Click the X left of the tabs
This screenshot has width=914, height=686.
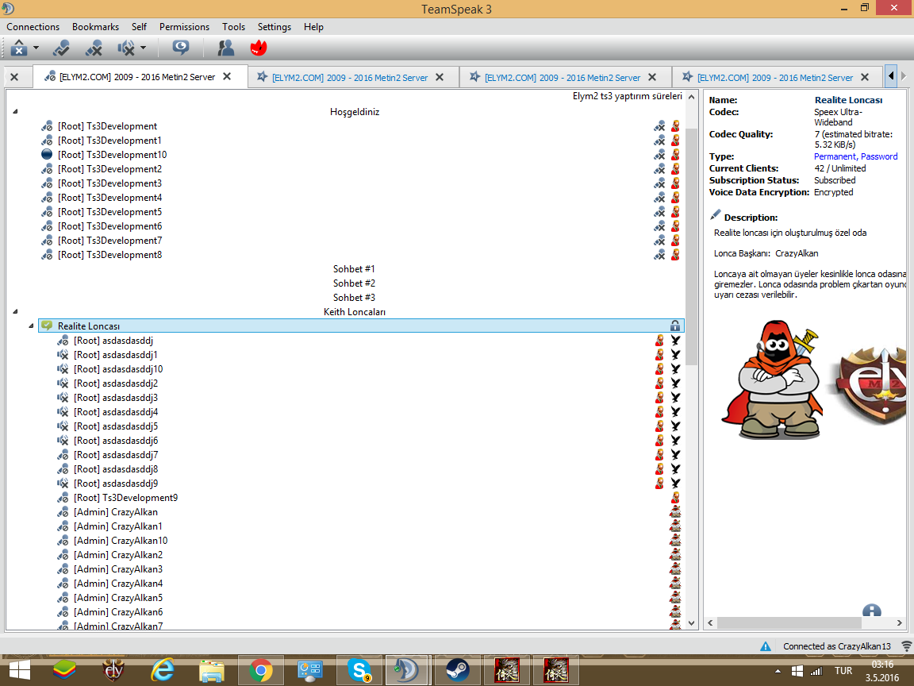(14, 77)
